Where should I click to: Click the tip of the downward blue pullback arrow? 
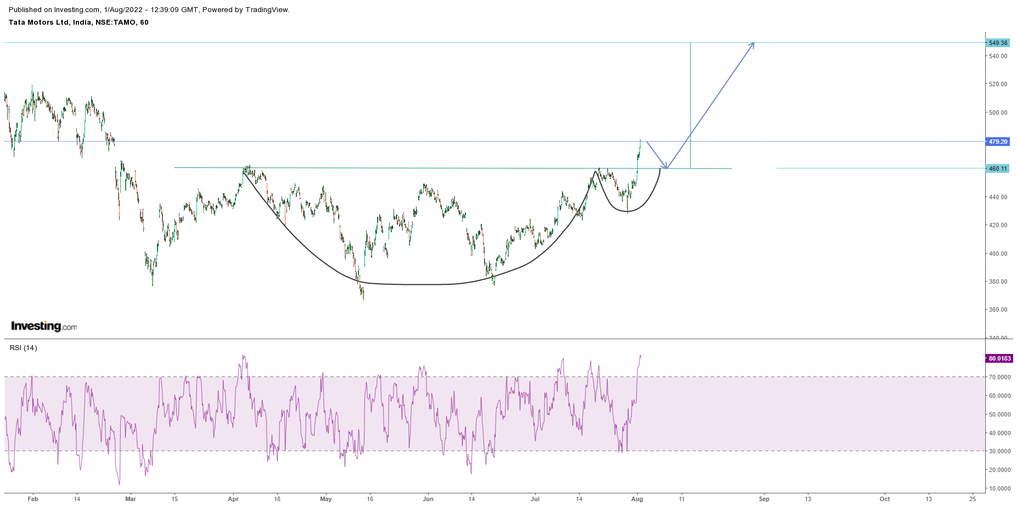pos(666,167)
